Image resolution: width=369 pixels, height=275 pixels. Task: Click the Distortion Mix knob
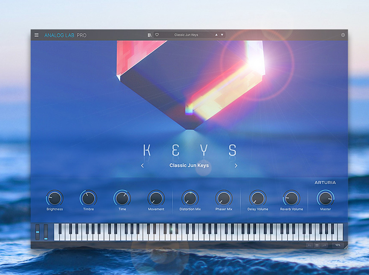pos(190,198)
